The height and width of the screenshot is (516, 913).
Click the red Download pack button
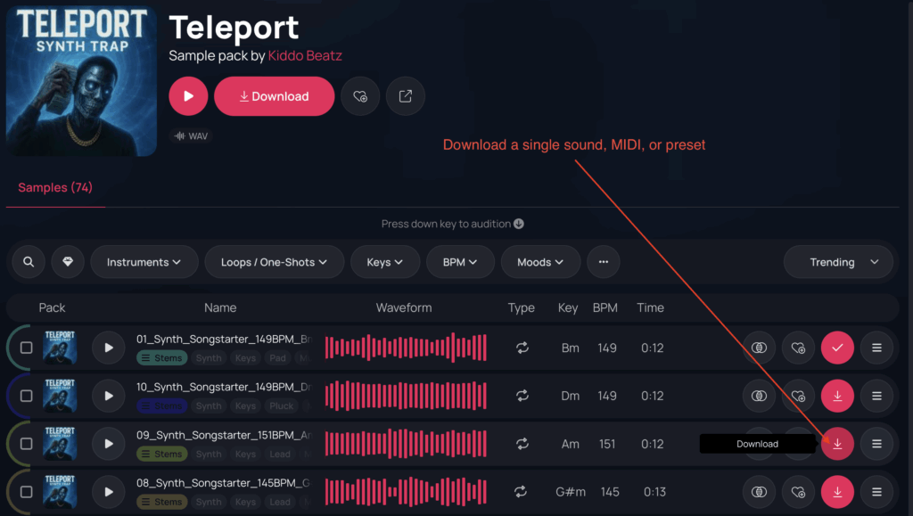point(275,96)
